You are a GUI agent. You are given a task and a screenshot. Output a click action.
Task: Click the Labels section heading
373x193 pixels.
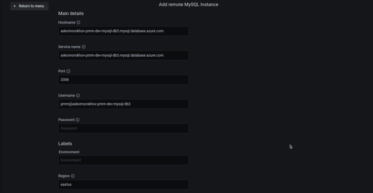click(x=65, y=144)
